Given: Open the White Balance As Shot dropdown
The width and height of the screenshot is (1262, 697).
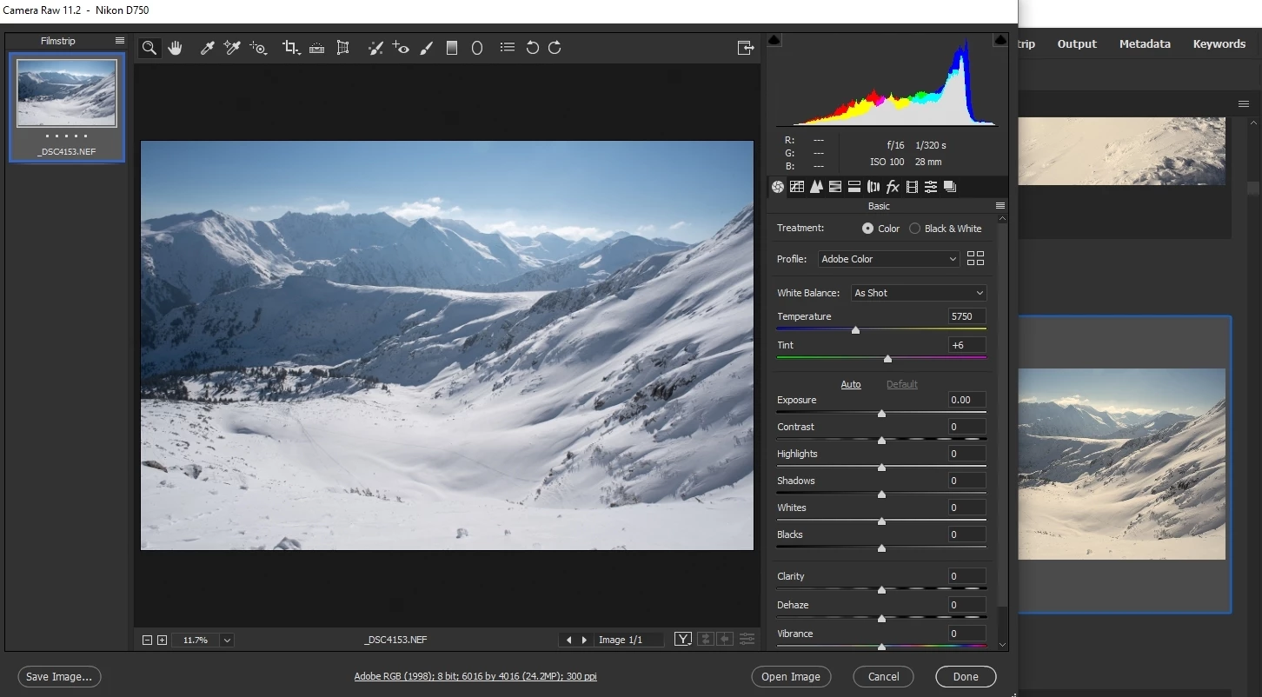Looking at the screenshot, I should coord(919,293).
